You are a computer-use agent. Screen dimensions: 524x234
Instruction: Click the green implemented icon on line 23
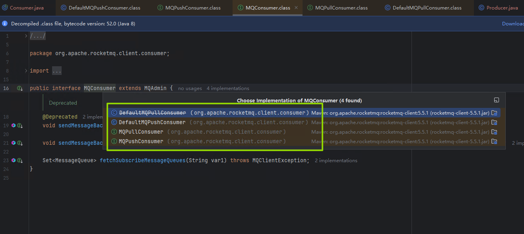tap(19, 161)
